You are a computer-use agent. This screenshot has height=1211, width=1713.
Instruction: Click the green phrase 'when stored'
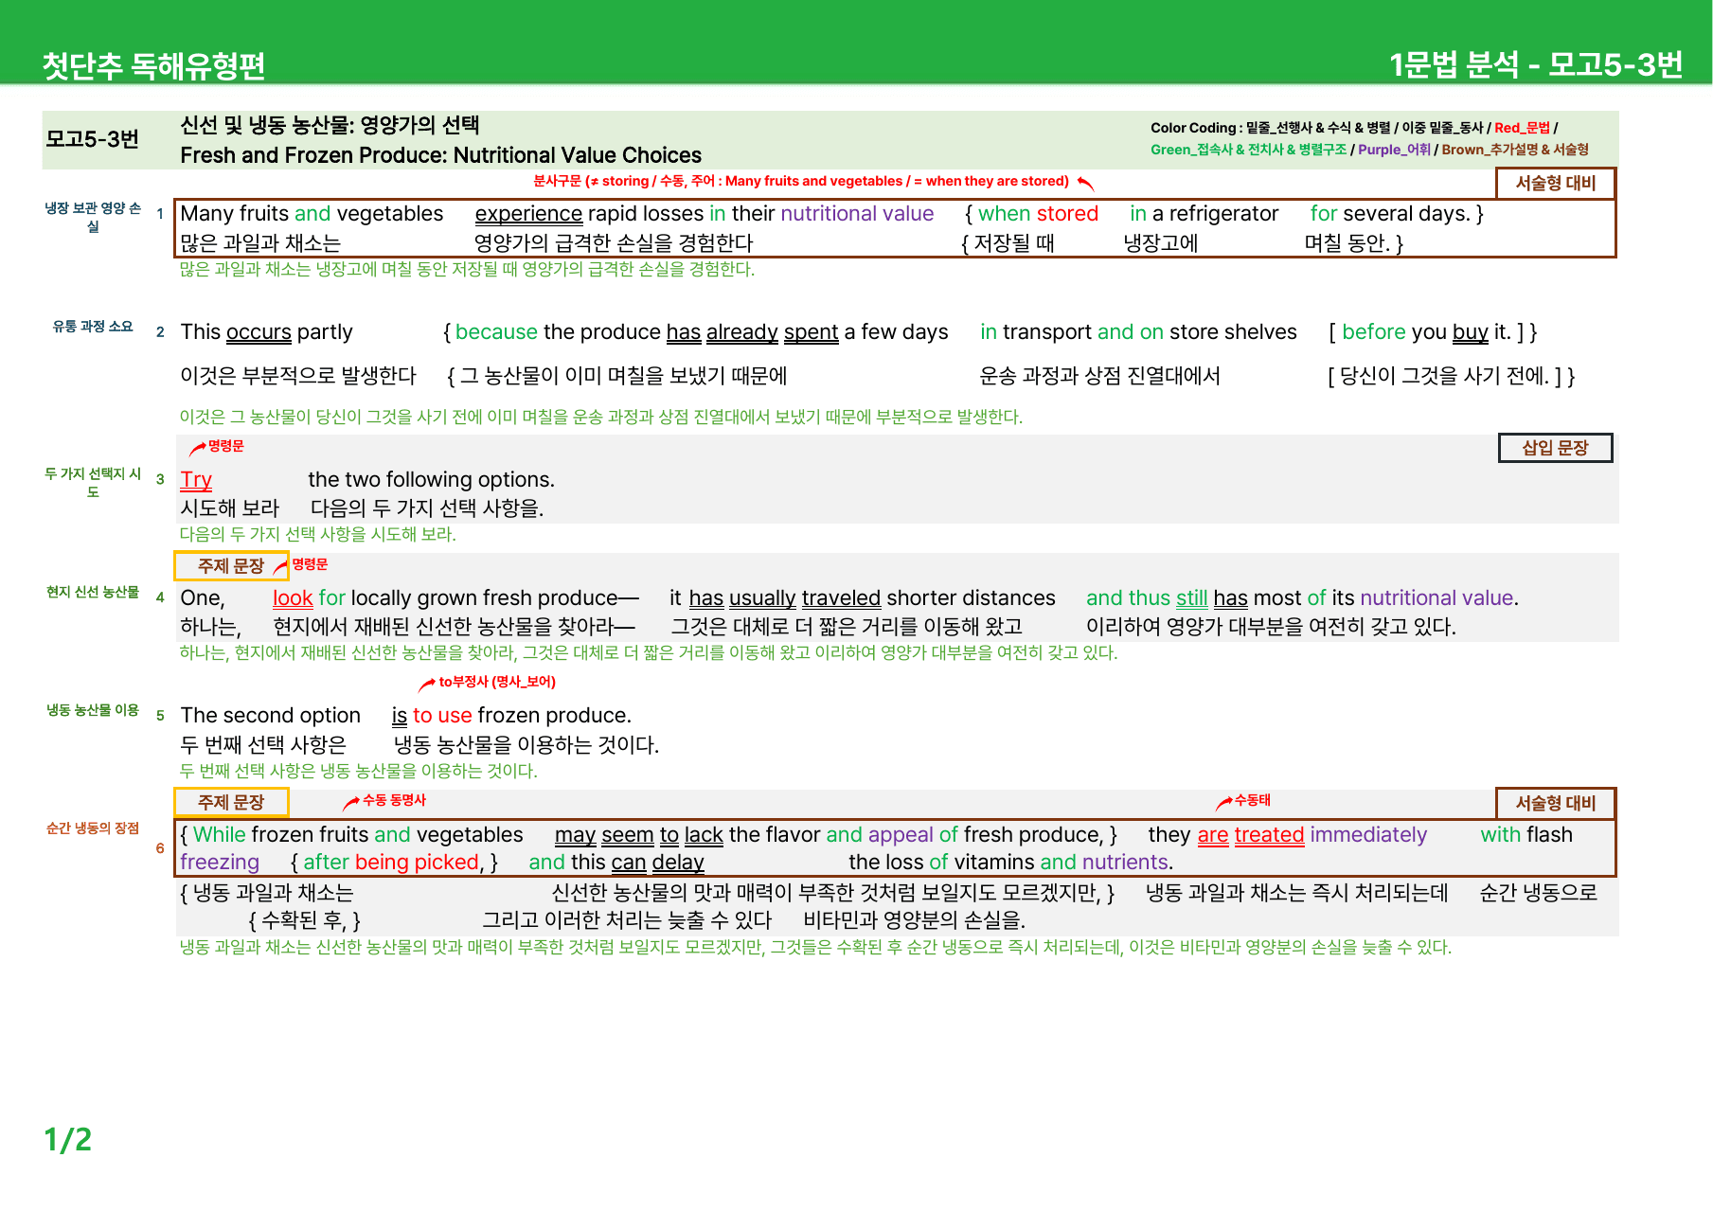pos(1038,214)
